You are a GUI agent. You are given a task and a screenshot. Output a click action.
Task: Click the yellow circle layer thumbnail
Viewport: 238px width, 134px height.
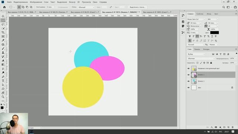(194, 68)
